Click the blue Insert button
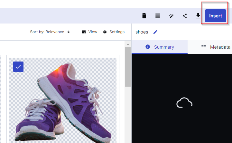The height and width of the screenshot is (143, 232). [x=216, y=16]
